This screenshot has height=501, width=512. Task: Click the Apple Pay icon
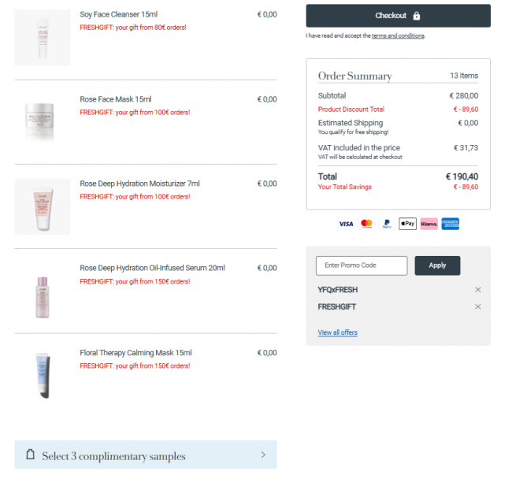(407, 224)
